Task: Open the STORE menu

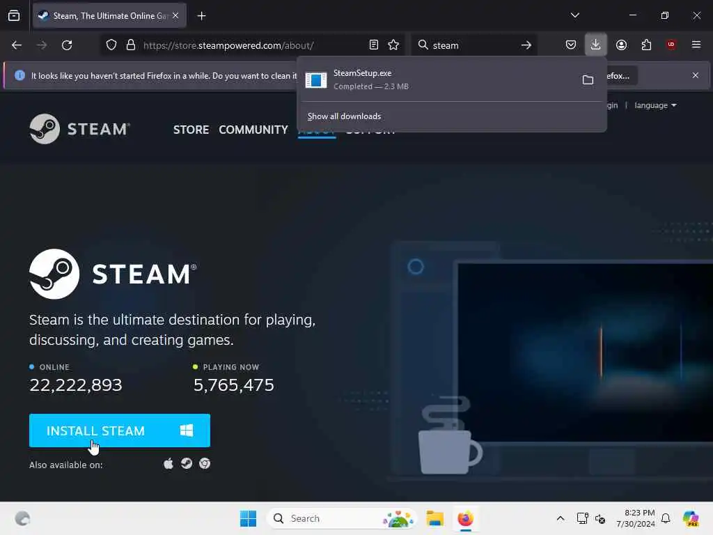Action: [191, 130]
